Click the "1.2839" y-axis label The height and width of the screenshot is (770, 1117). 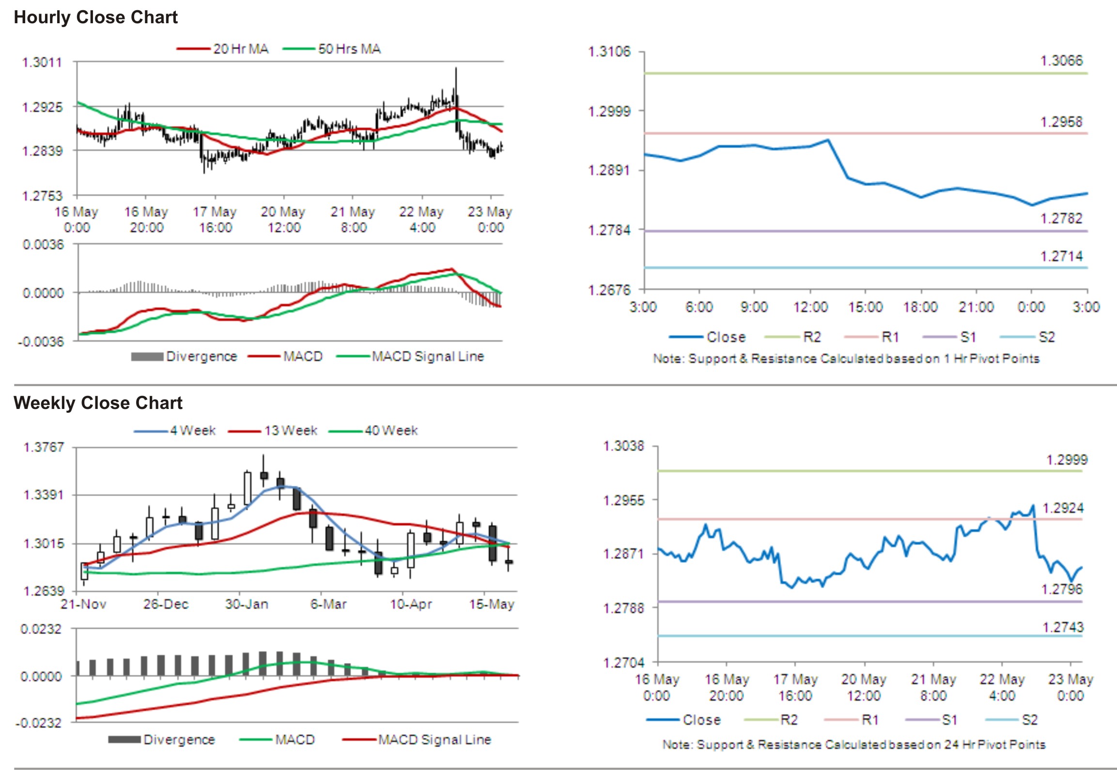42,151
